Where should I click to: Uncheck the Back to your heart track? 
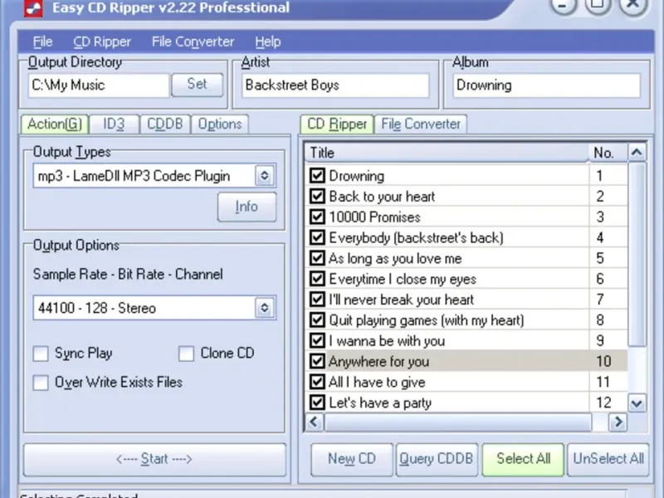coord(317,196)
